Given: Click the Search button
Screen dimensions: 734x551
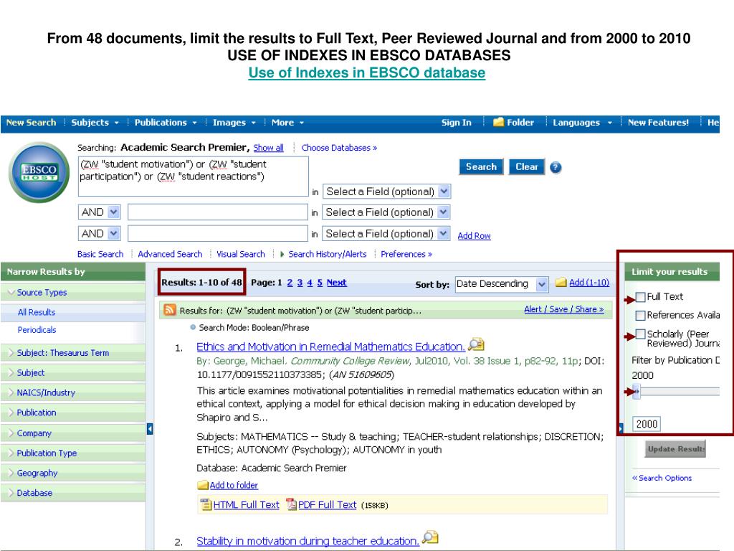Looking at the screenshot, I should click(x=481, y=166).
